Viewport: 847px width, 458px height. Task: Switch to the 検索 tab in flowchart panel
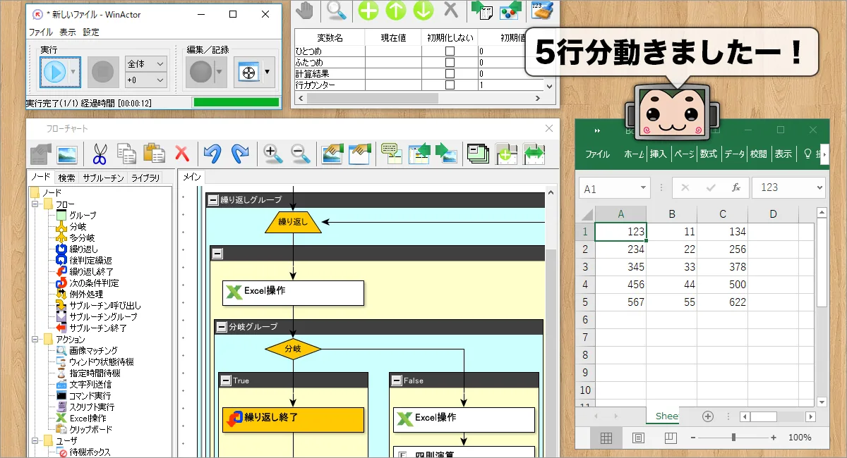pos(66,178)
